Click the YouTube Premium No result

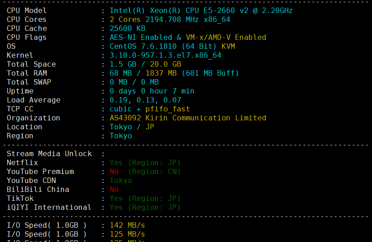click(114, 172)
